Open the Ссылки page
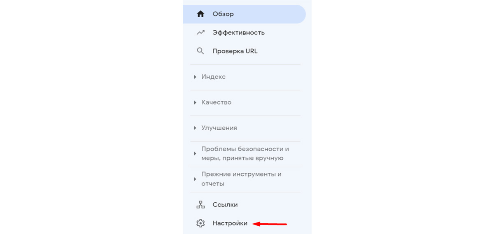This screenshot has width=494, height=234. 244,204
